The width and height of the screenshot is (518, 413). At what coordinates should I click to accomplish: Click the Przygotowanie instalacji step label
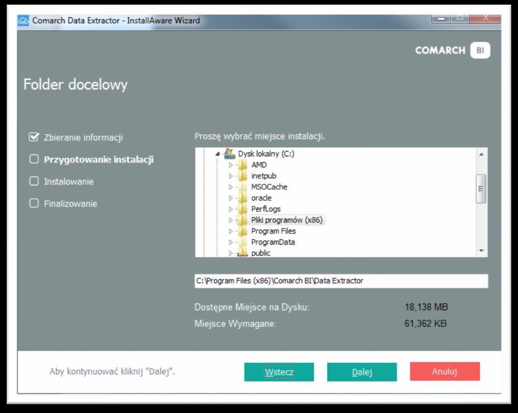point(99,160)
